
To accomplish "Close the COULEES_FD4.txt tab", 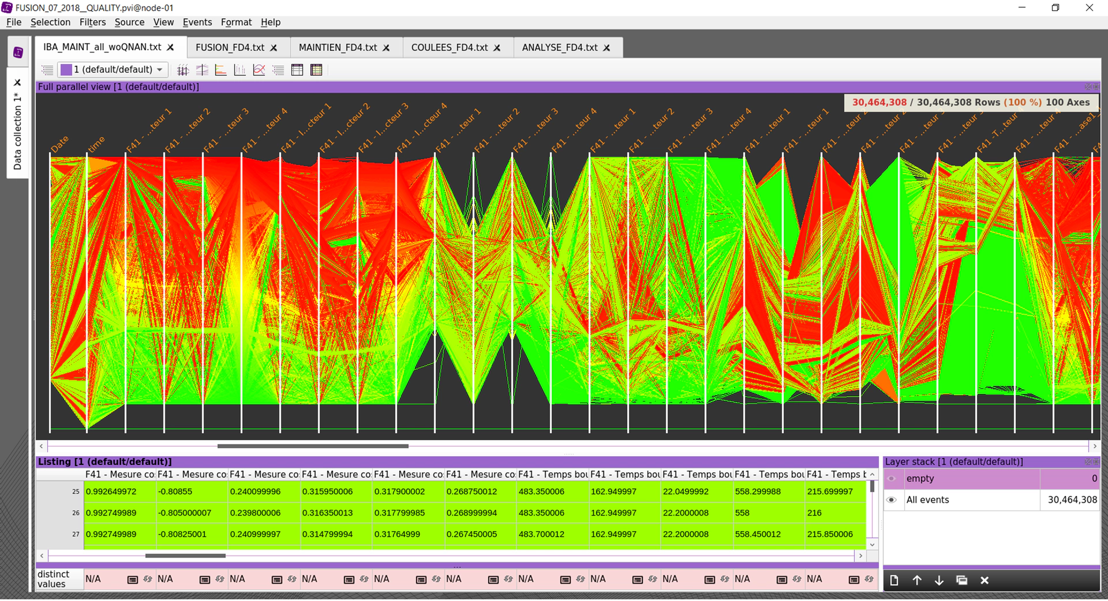I will 497,48.
